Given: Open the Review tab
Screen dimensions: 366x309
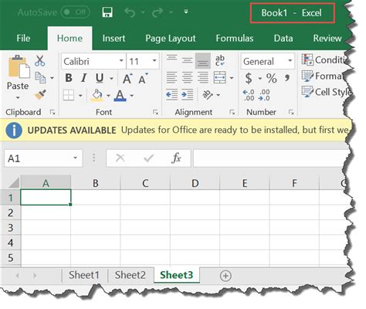Looking at the screenshot, I should click(x=327, y=38).
